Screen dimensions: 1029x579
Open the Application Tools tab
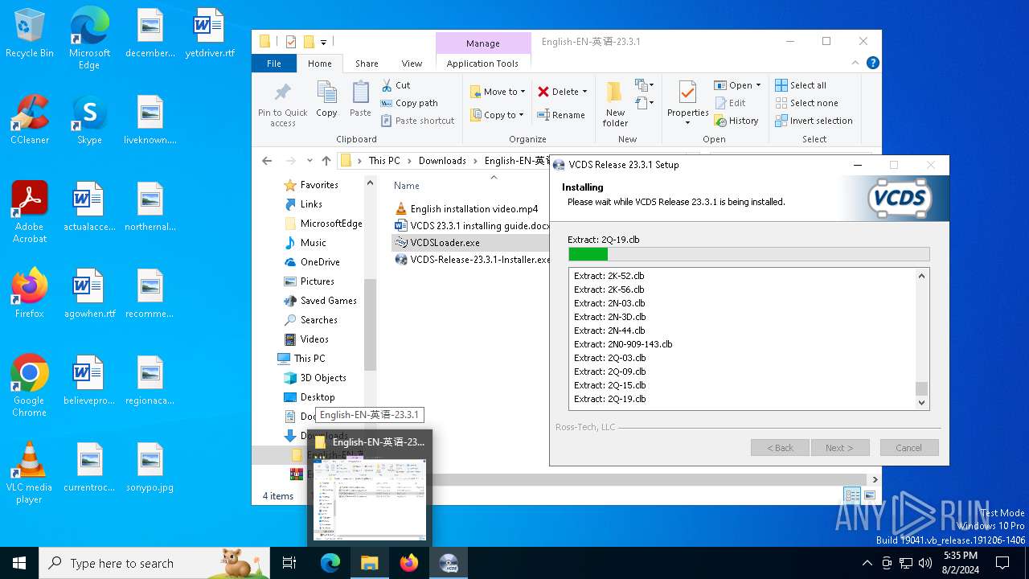(x=482, y=64)
